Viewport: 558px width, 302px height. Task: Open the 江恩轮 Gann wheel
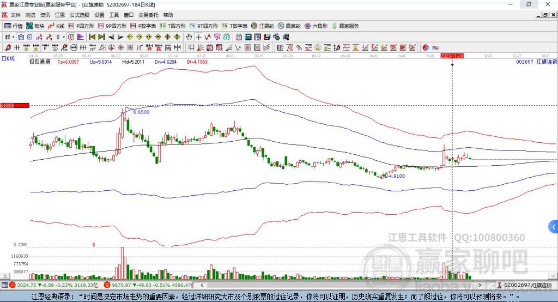point(263,26)
